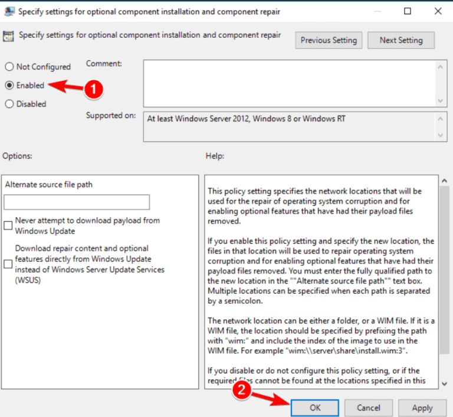Choose the Disabled radio button
The image size is (453, 417).
9,104
